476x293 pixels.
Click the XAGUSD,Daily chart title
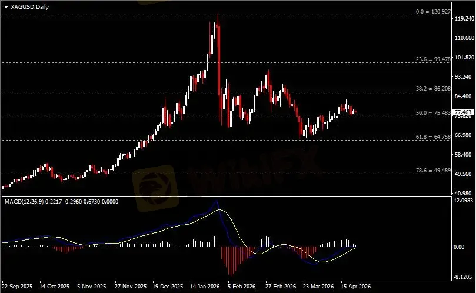(30, 6)
